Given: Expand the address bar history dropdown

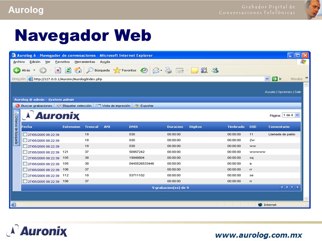Looking at the screenshot, I should tap(267, 79).
